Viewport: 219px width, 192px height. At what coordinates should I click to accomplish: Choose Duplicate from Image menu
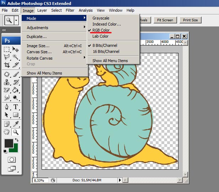[x=54, y=37]
